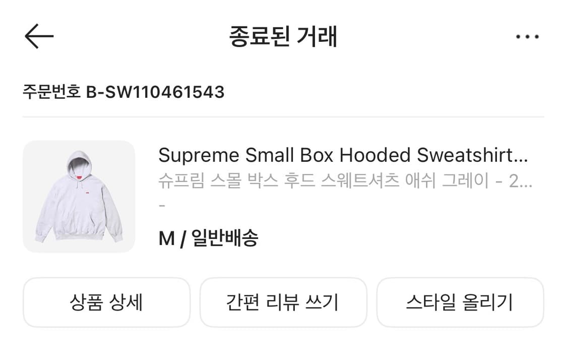Click the dash below the Korean product name

pos(162,206)
